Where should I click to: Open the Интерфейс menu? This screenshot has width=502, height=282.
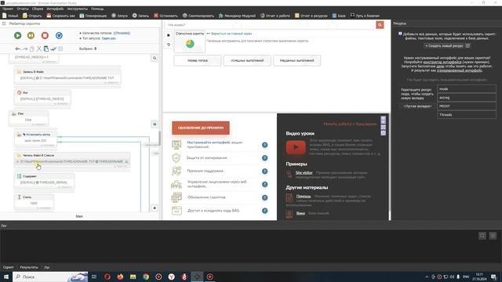(55, 9)
